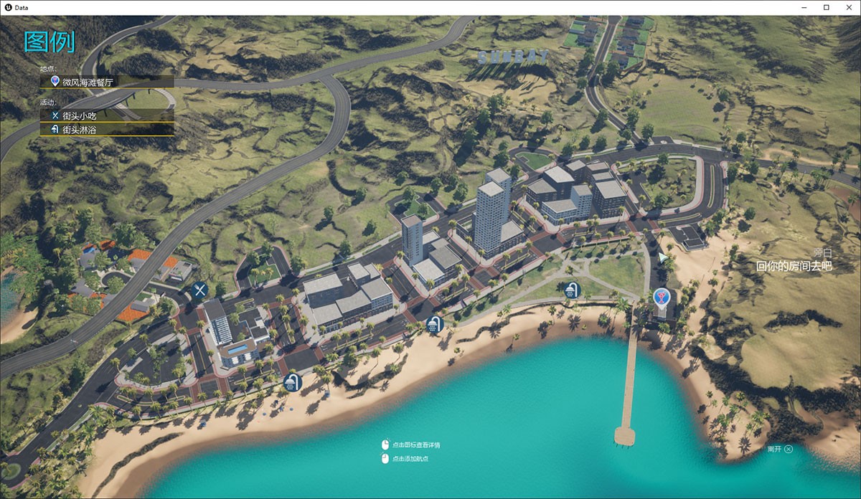The height and width of the screenshot is (499, 861).
Task: Click the cocktail restaurant pin at the pier
Action: 661,297
